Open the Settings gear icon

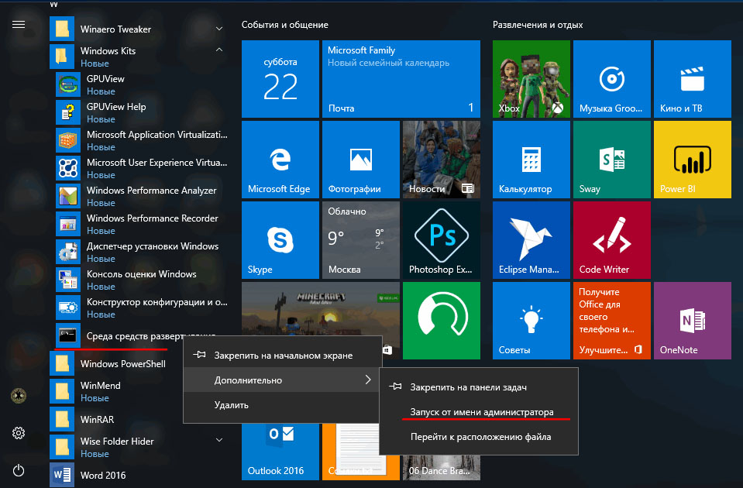coord(19,432)
